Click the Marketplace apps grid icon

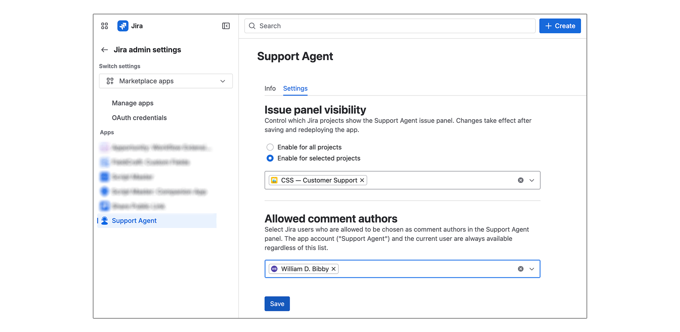(110, 81)
